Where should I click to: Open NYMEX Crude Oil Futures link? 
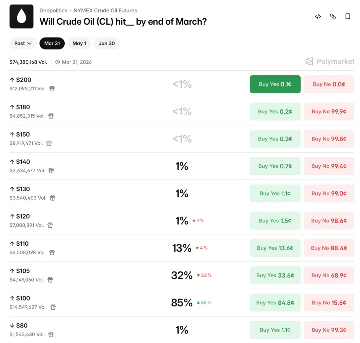[105, 11]
